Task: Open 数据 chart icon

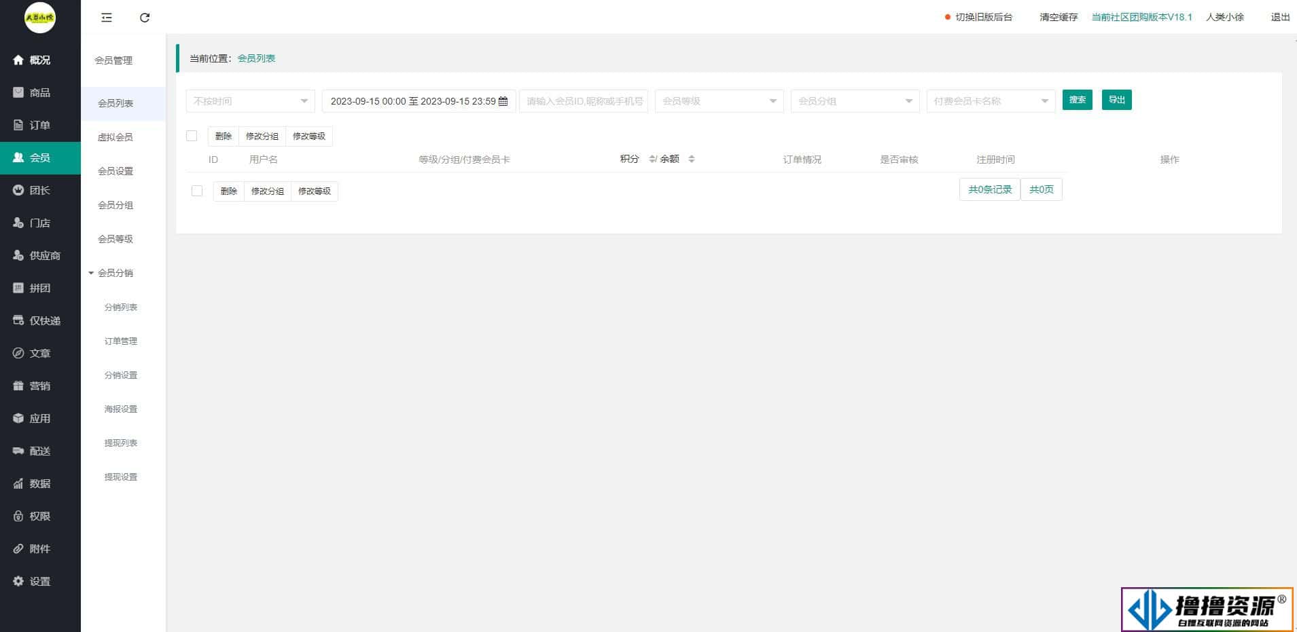Action: pyautogui.click(x=18, y=483)
